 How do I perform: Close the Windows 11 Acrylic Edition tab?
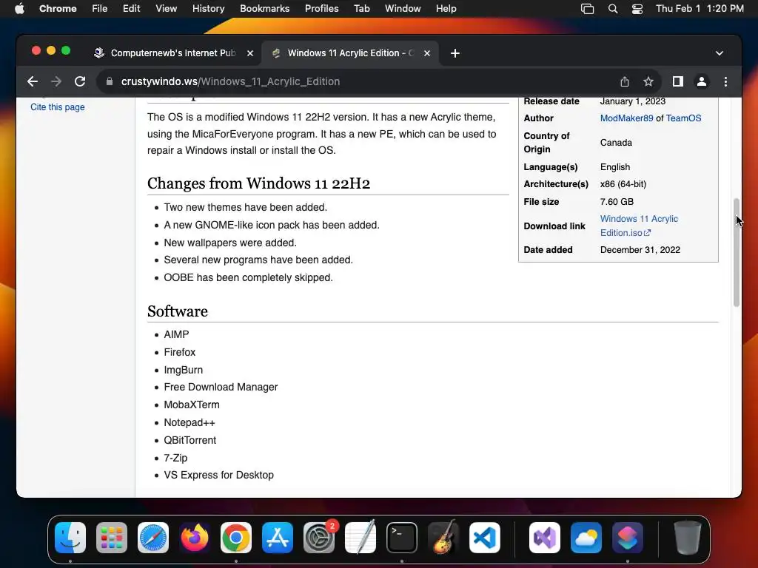(427, 53)
